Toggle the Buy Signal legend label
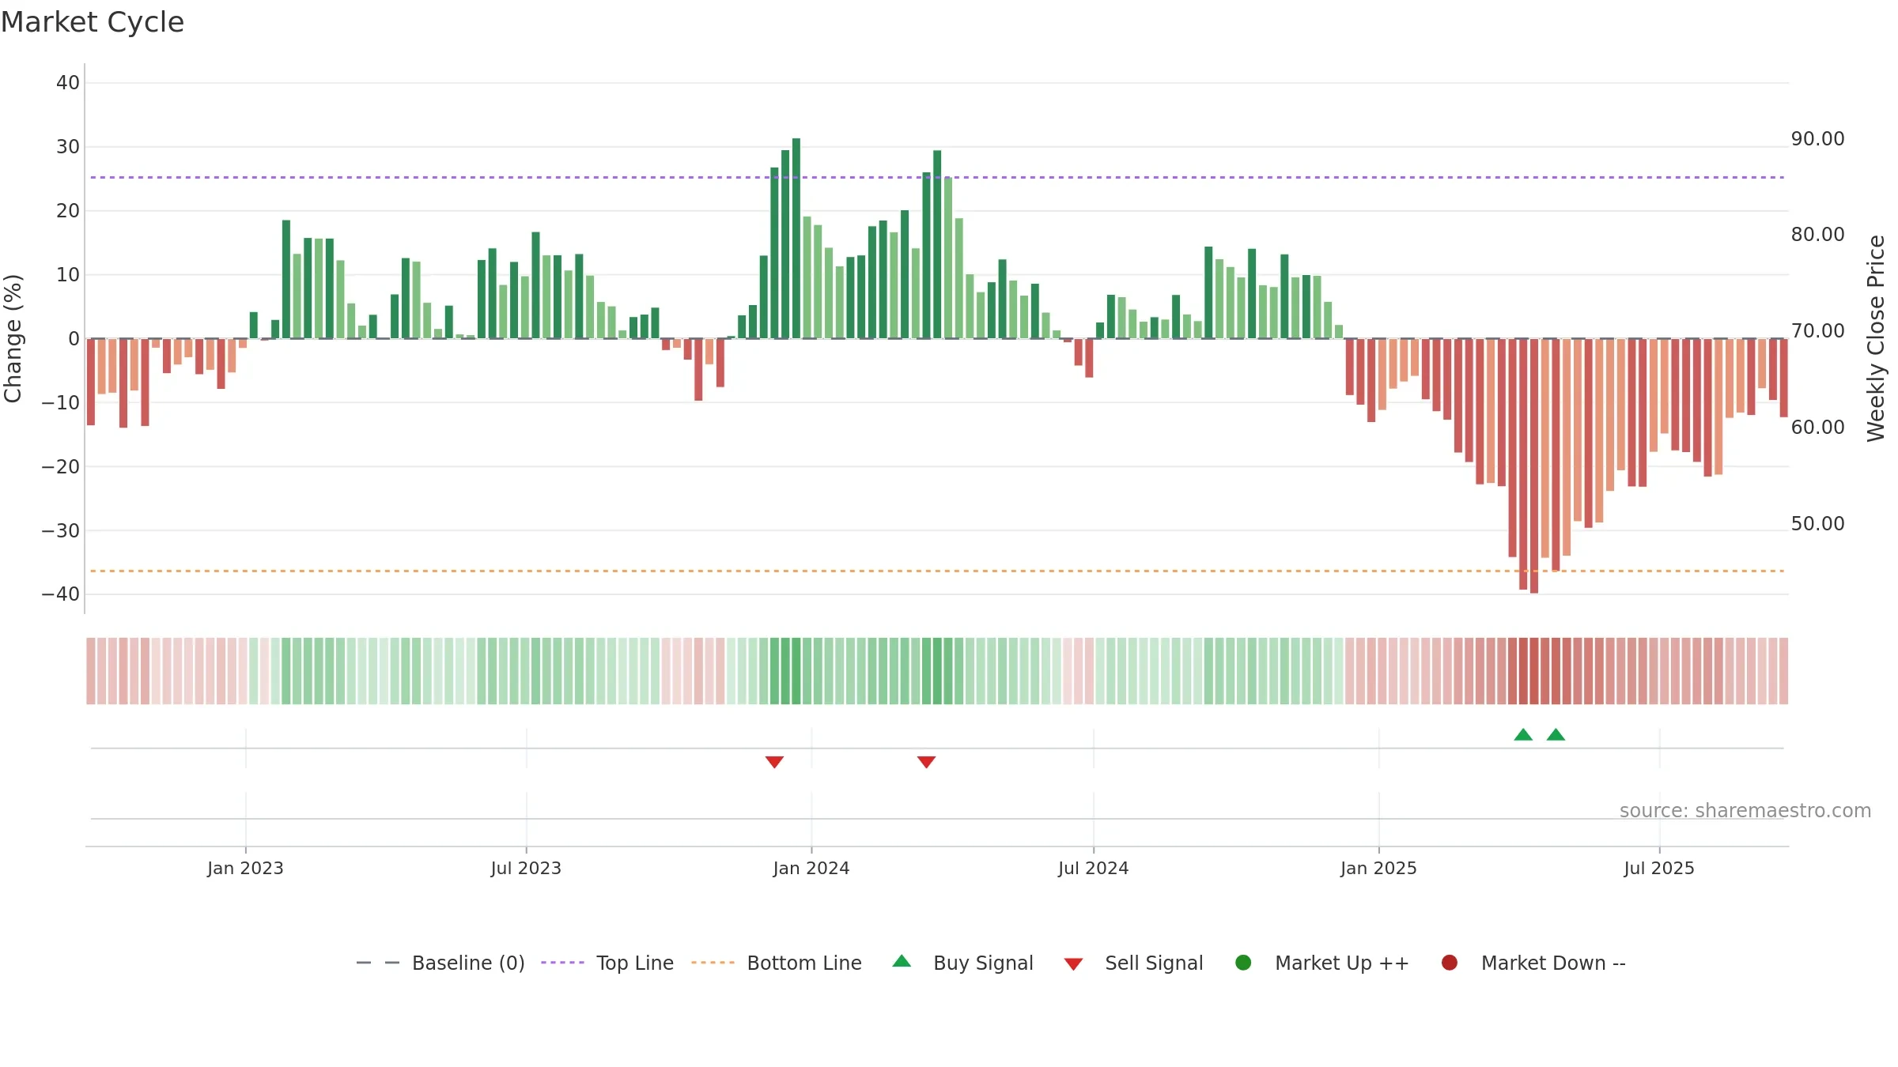1898x1067 pixels. click(x=983, y=963)
